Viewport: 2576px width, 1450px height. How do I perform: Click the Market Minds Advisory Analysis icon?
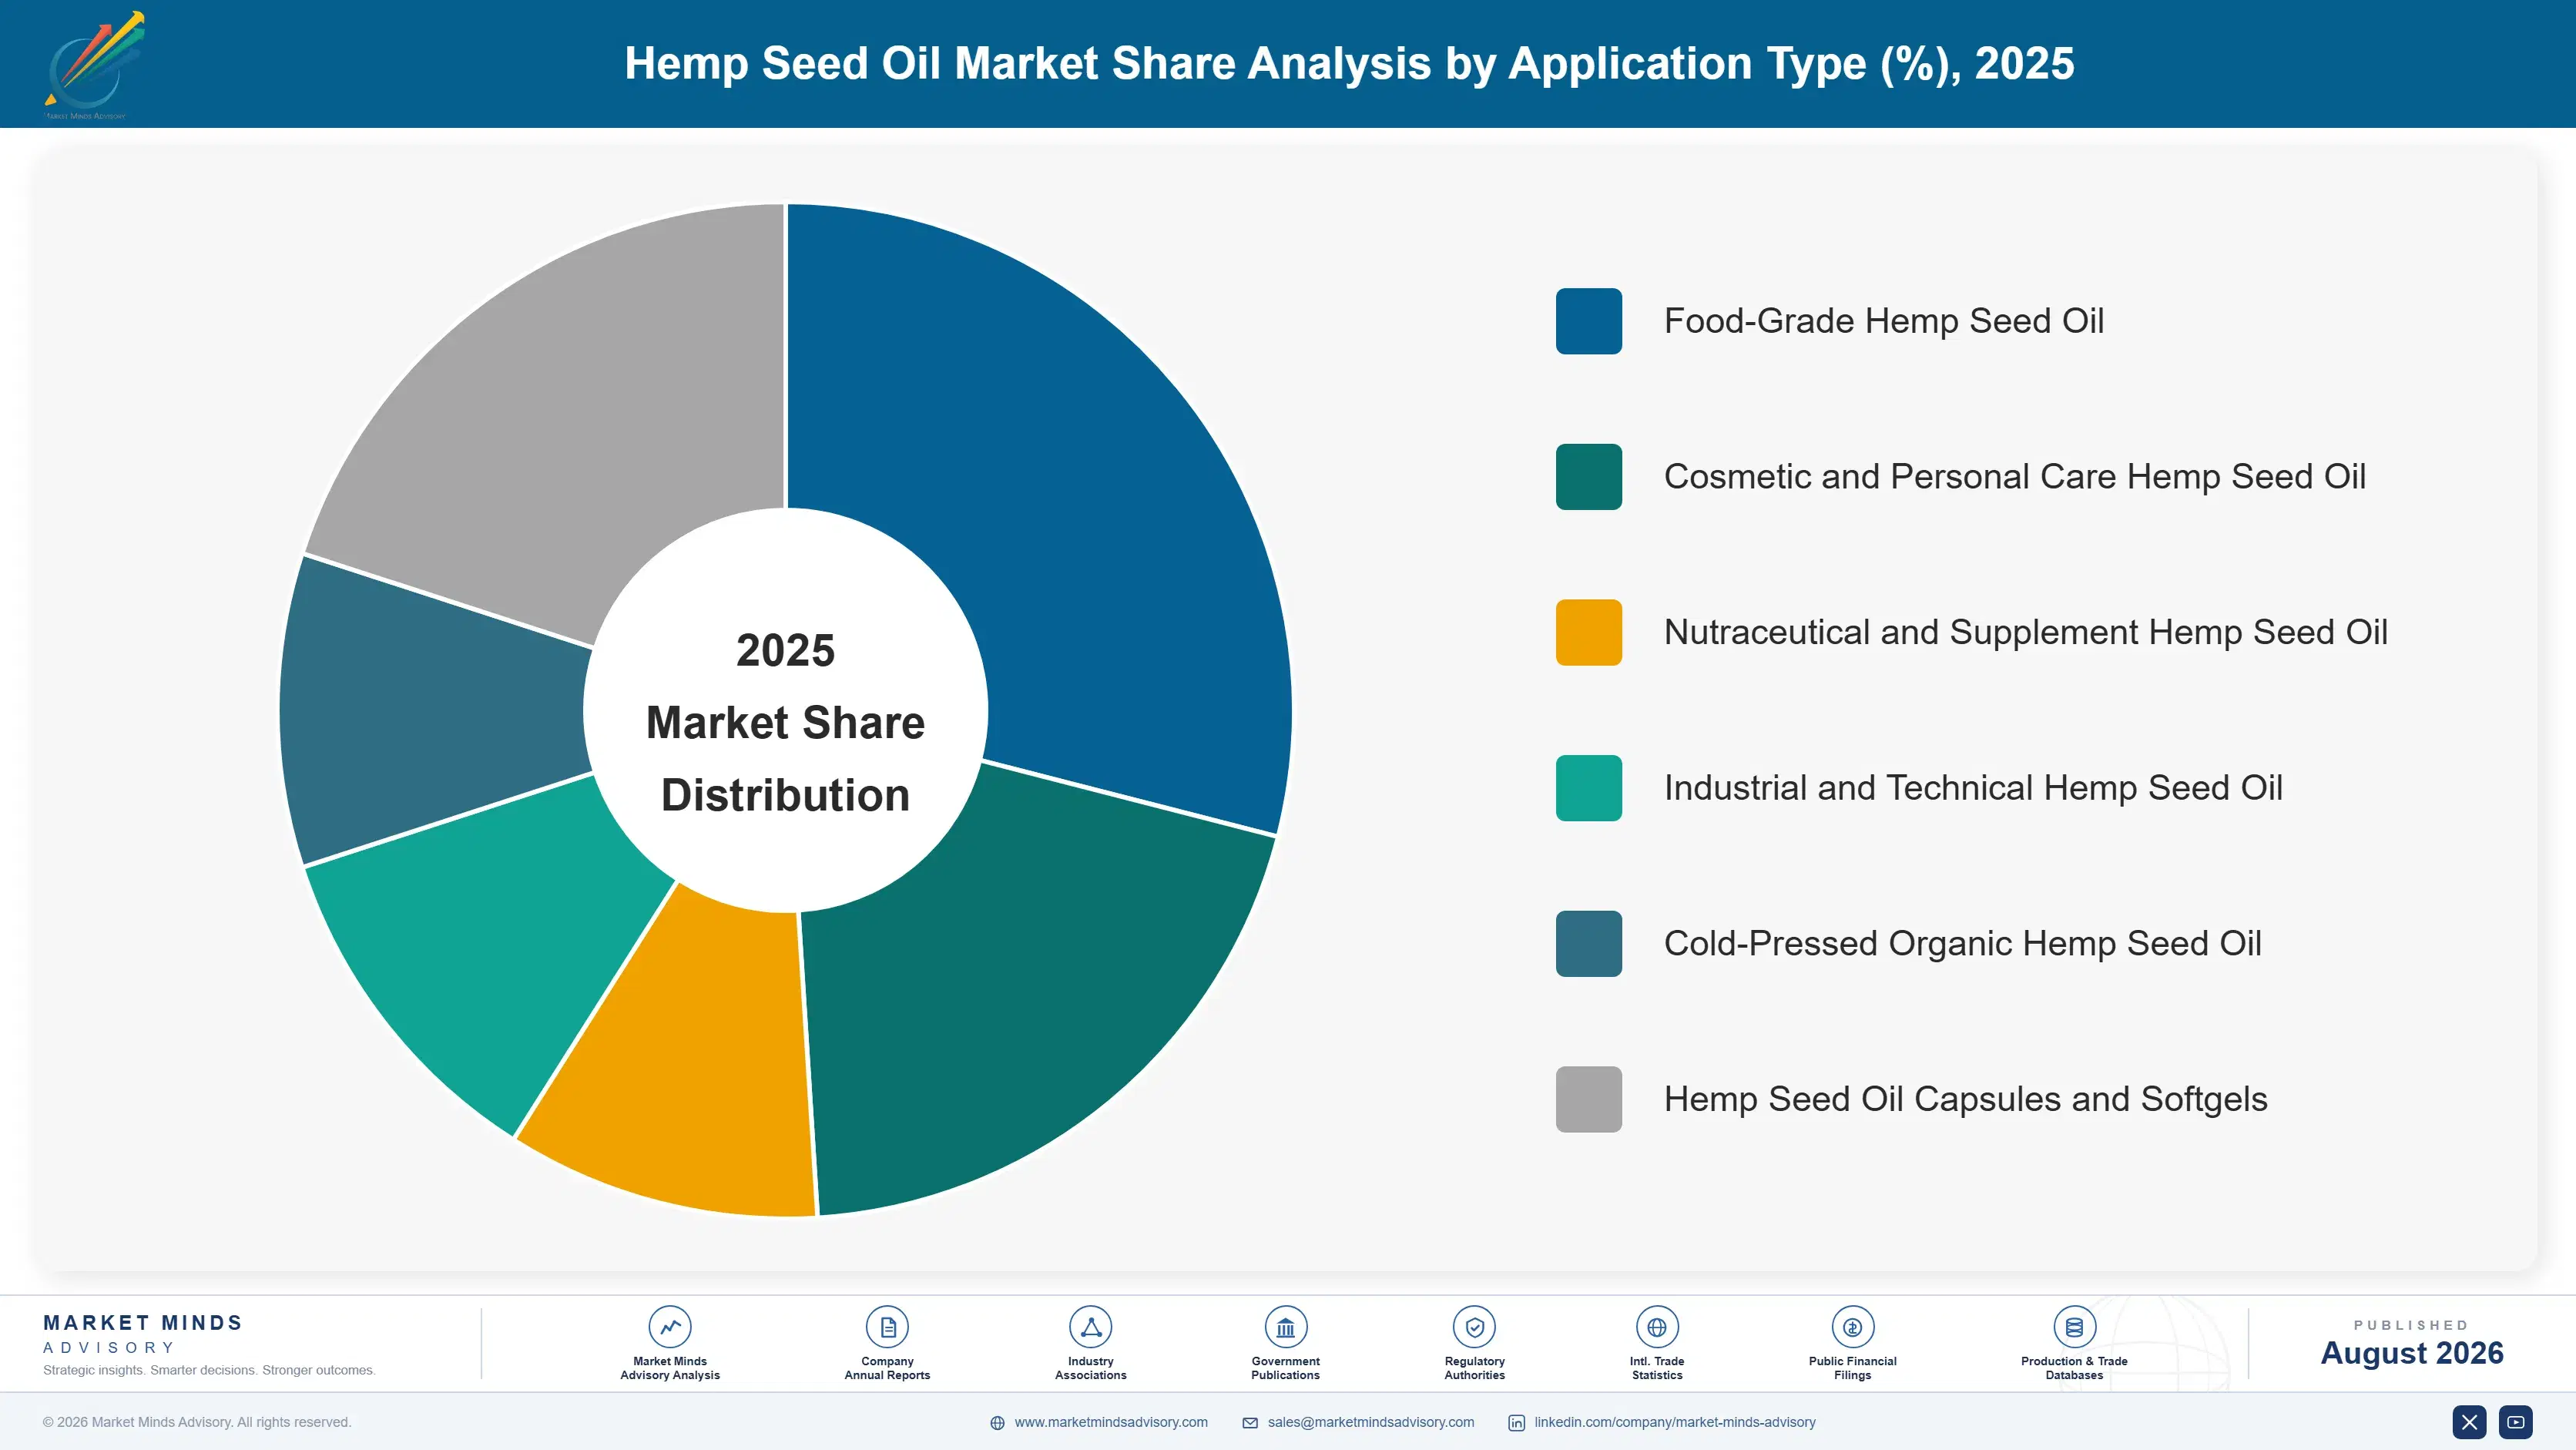pos(670,1327)
